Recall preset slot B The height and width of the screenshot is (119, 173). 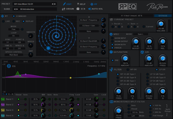coord(119,27)
